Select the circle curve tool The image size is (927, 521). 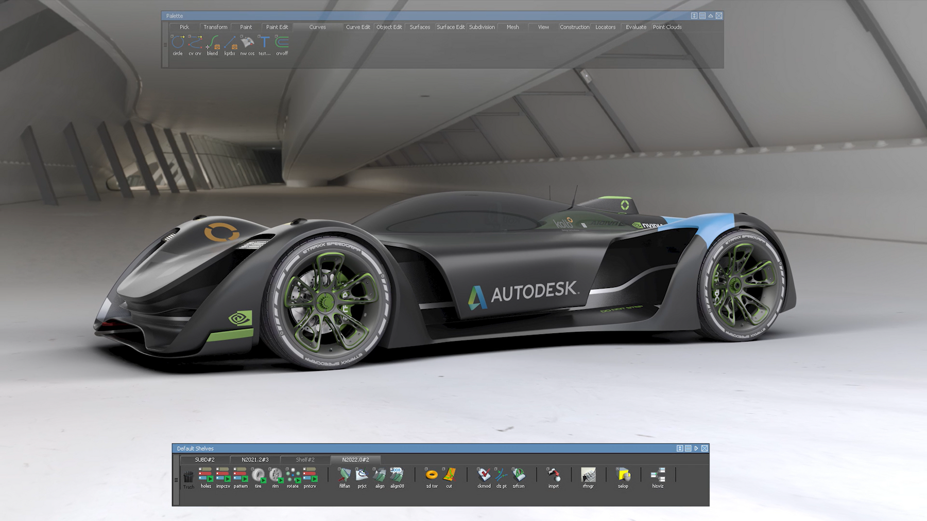[178, 43]
